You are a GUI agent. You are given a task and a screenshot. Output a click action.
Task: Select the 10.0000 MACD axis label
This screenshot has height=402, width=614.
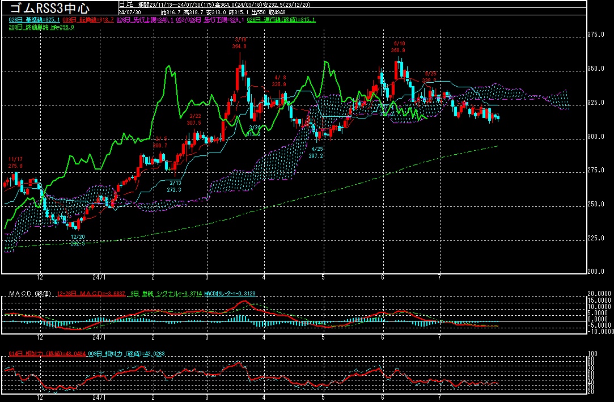pyautogui.click(x=599, y=307)
